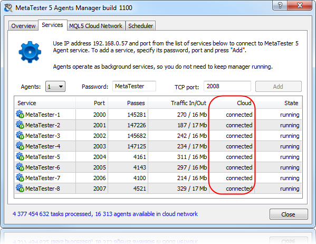
Task: Open the Scheduler tab
Action: point(140,26)
